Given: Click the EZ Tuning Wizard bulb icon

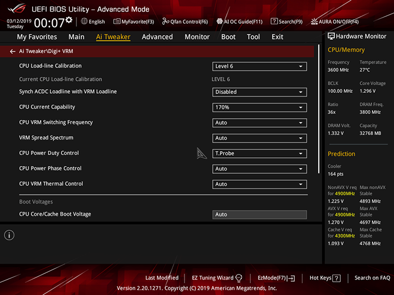Looking at the screenshot, I should pyautogui.click(x=239, y=278).
